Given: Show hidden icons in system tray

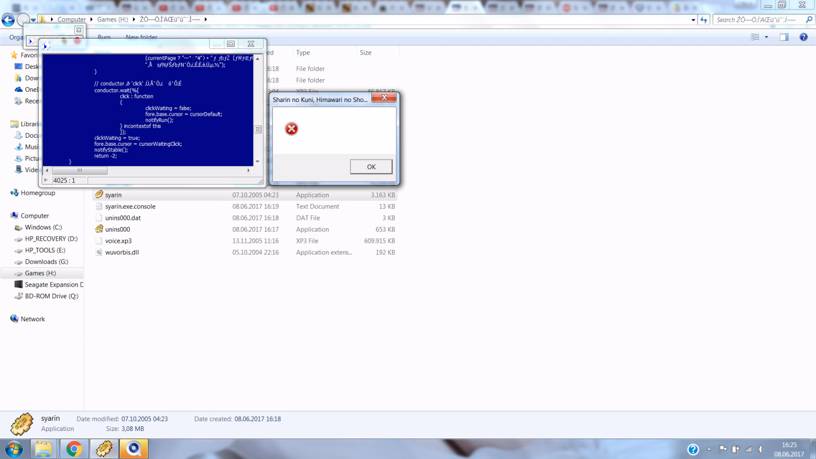Looking at the screenshot, I should point(709,449).
